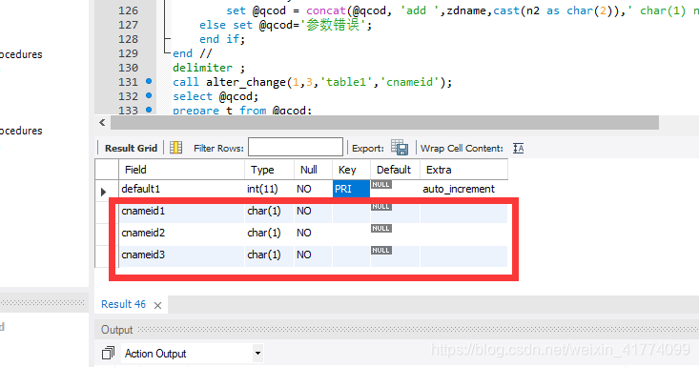Click left arrow of horizontal editor scrollbar
The width and height of the screenshot is (699, 367).
tap(103, 122)
